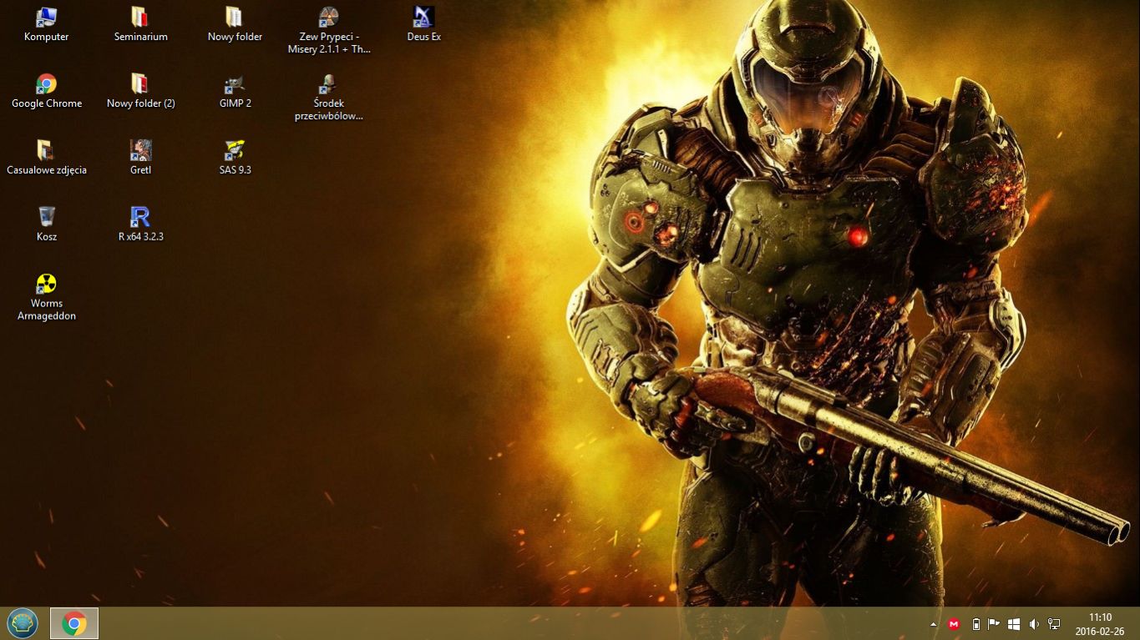The image size is (1140, 640).
Task: Open the date 2016-02-26 in tray
Action: point(1100,632)
